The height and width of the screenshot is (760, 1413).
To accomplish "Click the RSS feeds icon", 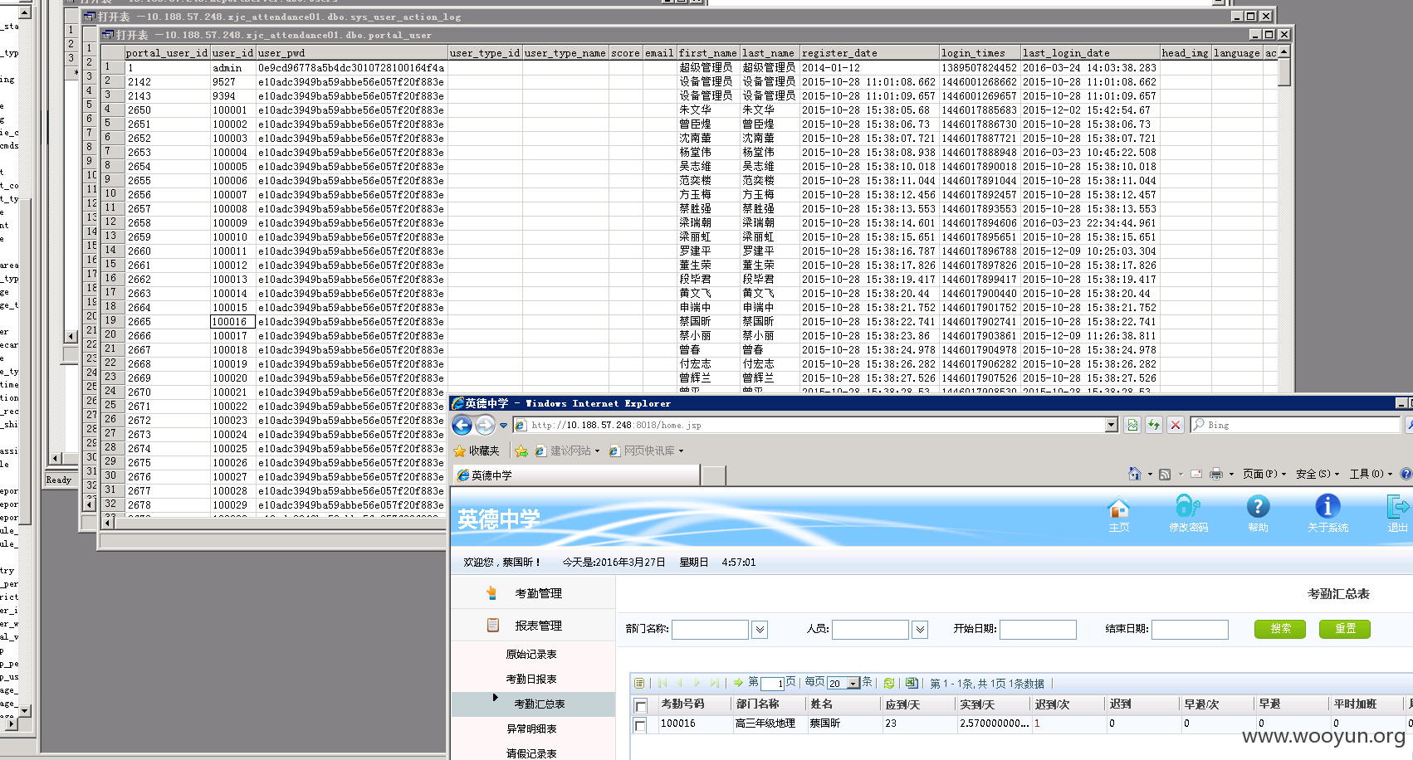I will (x=1165, y=474).
